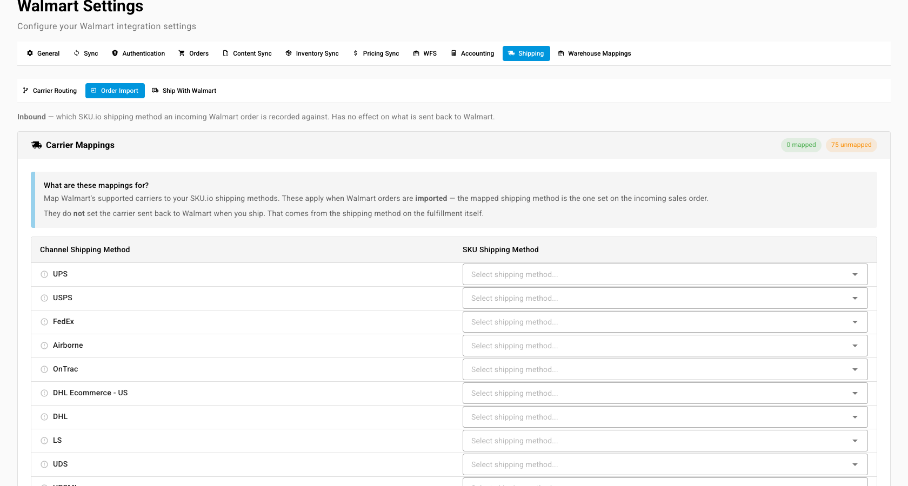
Task: Open shipping method dropdown for USPS
Action: [x=665, y=298]
